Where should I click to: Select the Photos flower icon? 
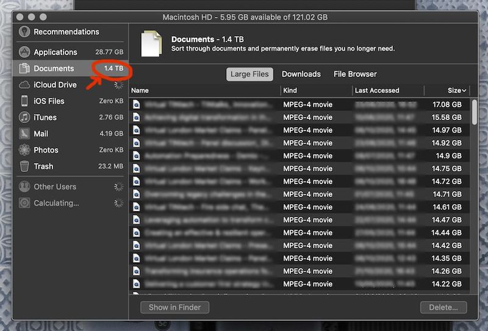[x=24, y=149]
